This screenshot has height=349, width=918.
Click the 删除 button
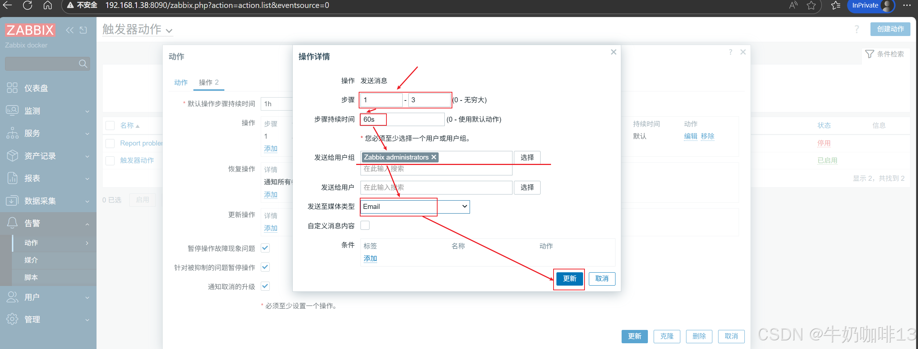(x=699, y=336)
